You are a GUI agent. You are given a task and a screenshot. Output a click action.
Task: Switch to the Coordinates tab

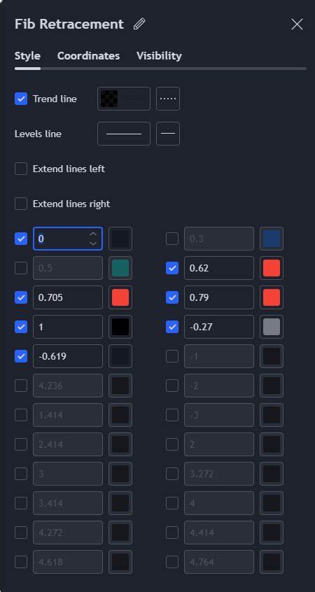coord(88,56)
